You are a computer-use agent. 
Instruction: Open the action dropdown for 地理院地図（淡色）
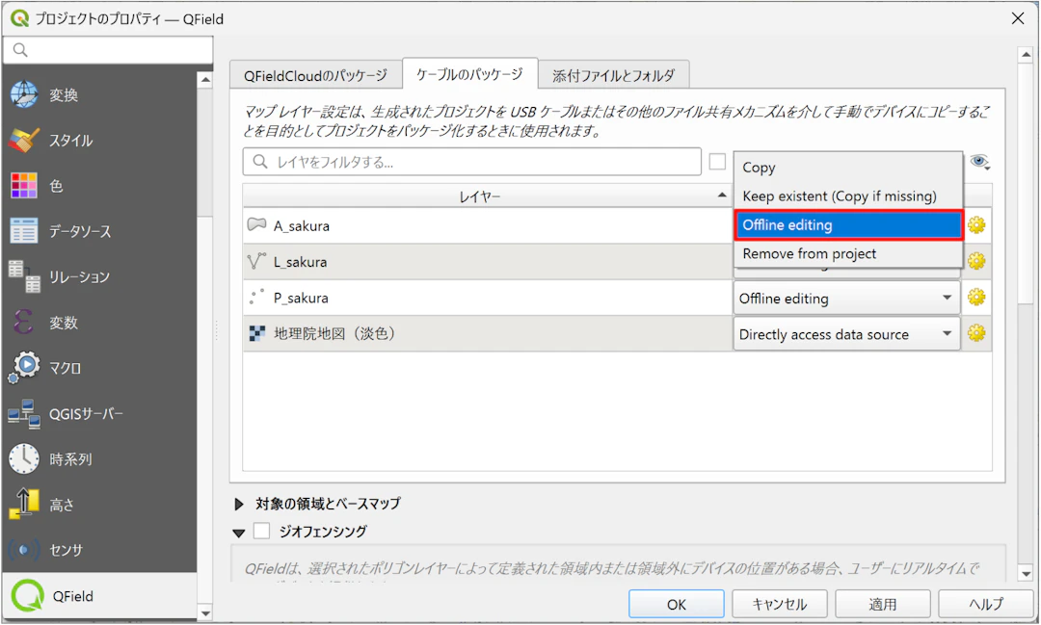click(845, 334)
